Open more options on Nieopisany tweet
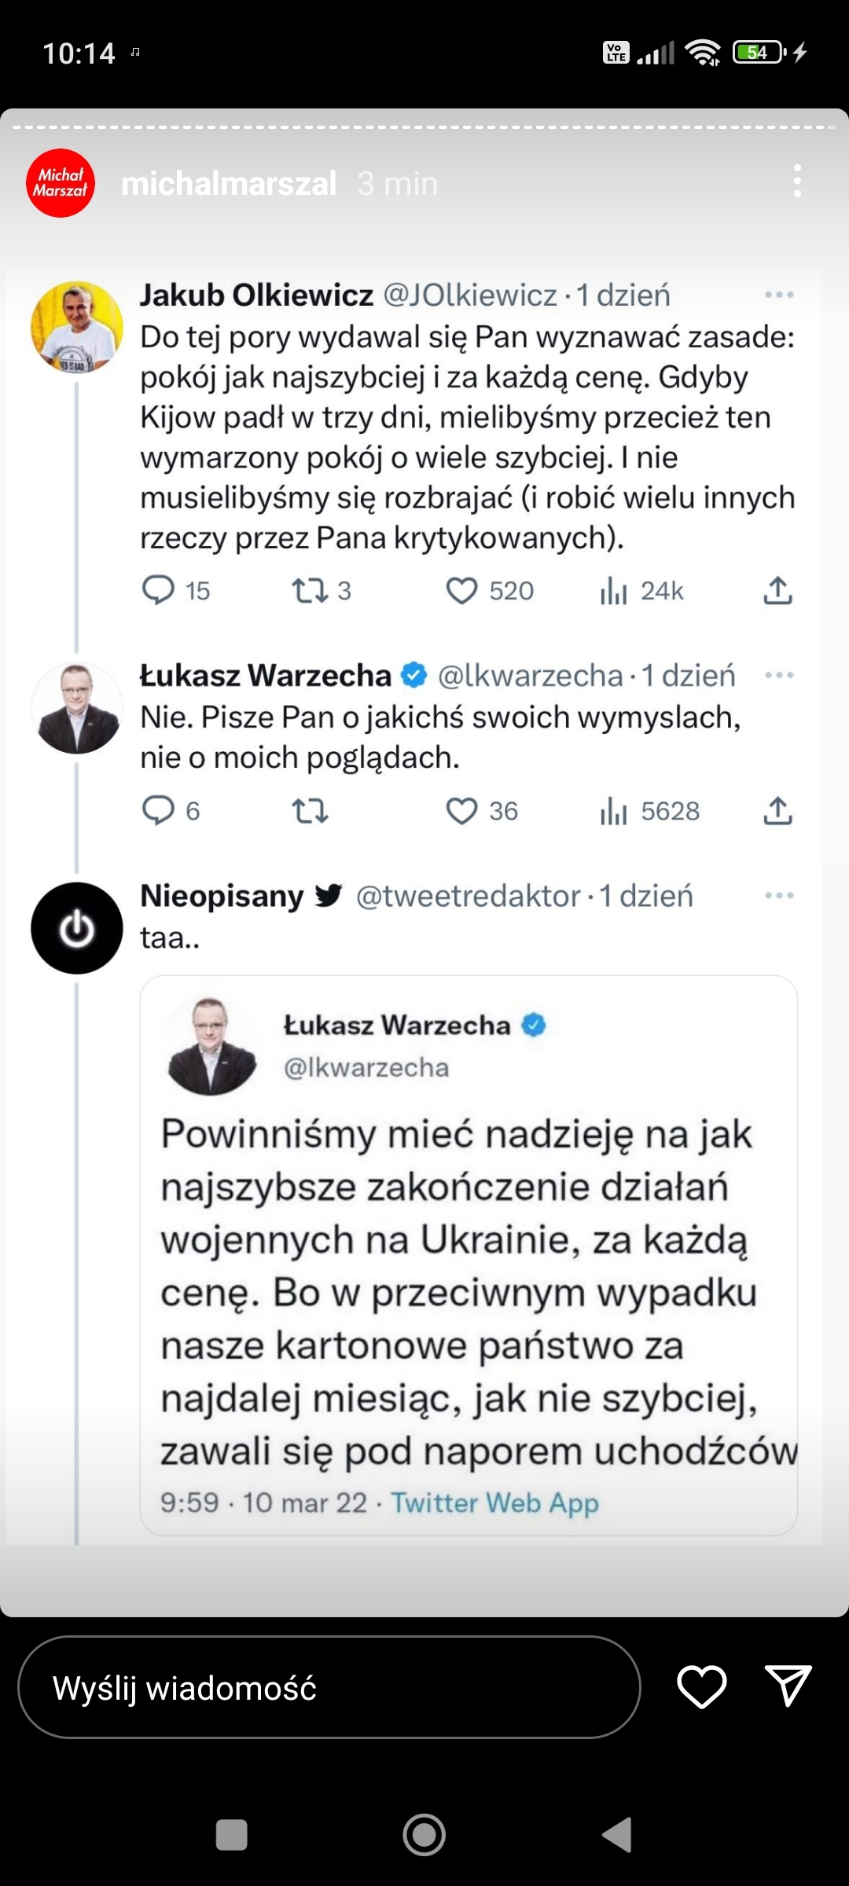The width and height of the screenshot is (849, 1886). click(779, 896)
